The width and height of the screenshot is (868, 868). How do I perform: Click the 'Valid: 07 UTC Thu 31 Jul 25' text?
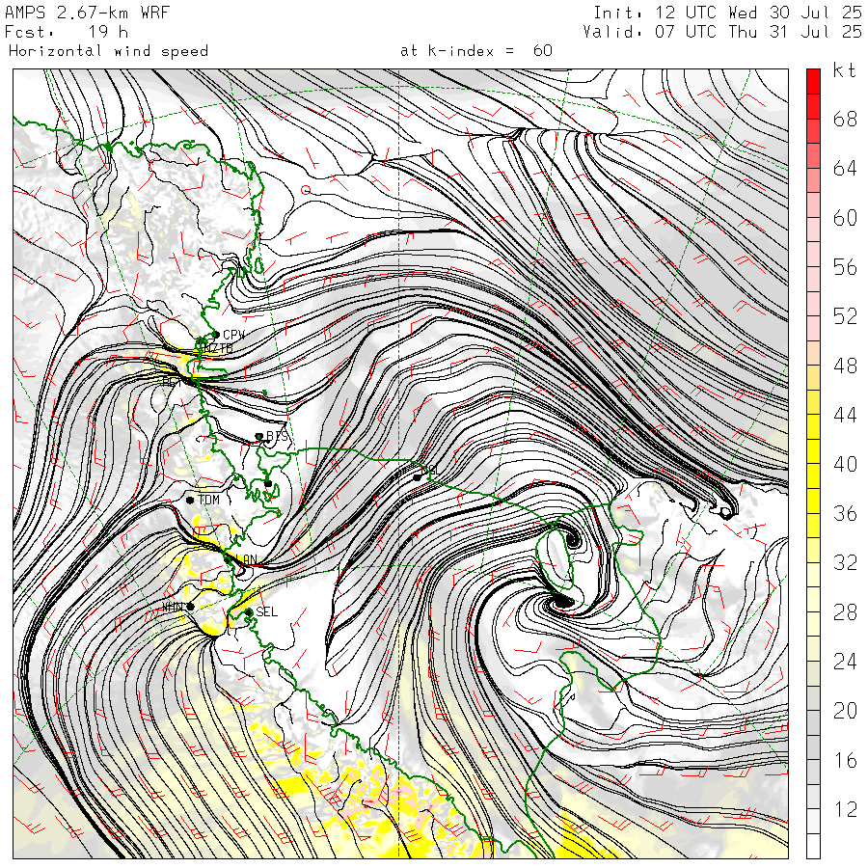click(722, 32)
